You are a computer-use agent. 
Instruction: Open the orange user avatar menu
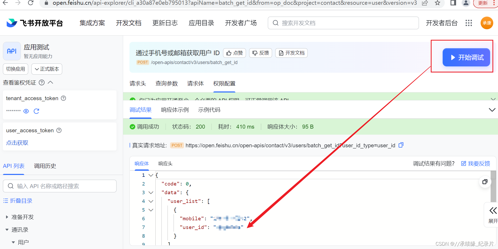[x=487, y=23]
